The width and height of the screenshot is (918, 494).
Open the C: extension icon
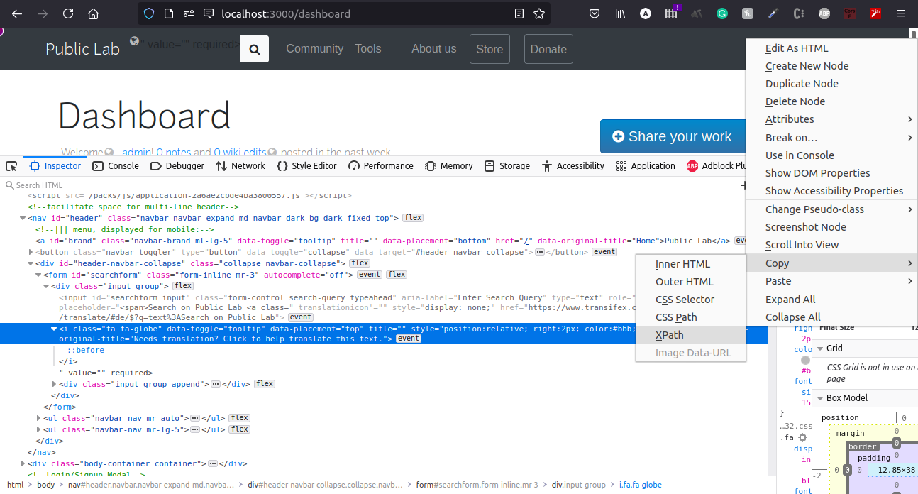pos(799,13)
